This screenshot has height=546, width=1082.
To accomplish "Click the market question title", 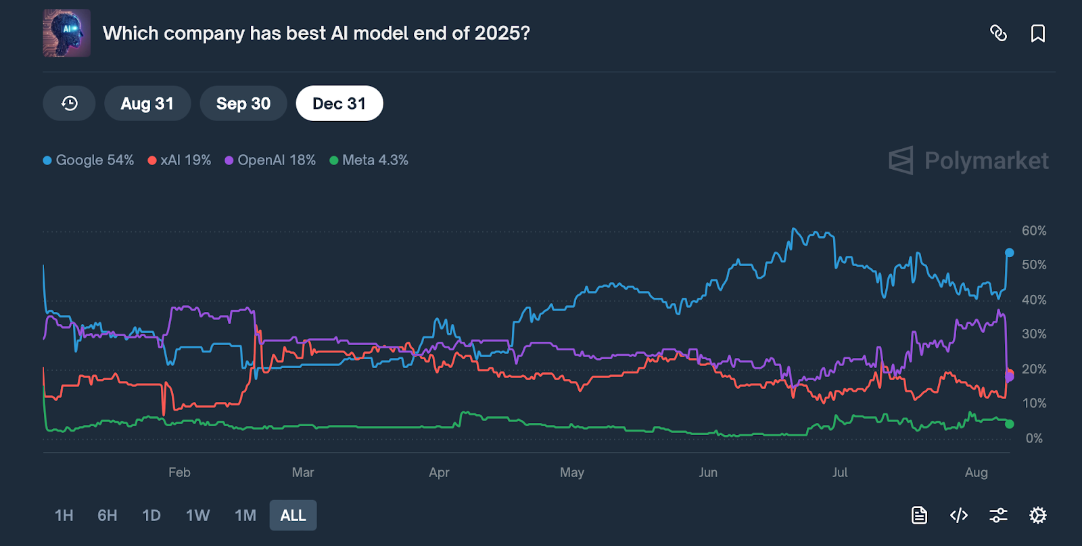I will click(317, 32).
